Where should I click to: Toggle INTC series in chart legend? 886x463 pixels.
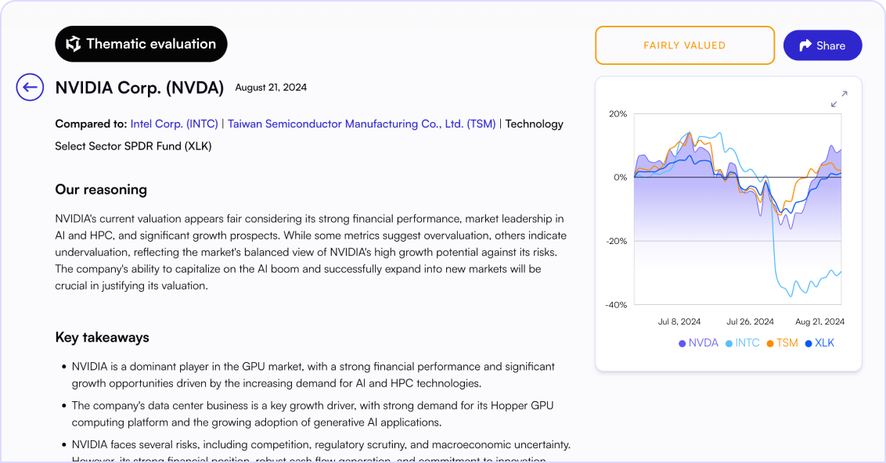[x=743, y=343]
